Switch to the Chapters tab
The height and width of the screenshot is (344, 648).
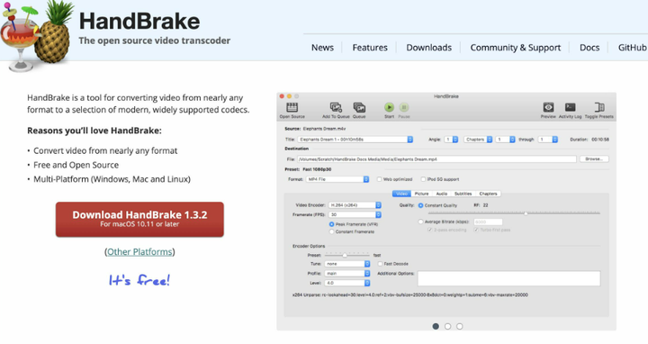tap(488, 194)
